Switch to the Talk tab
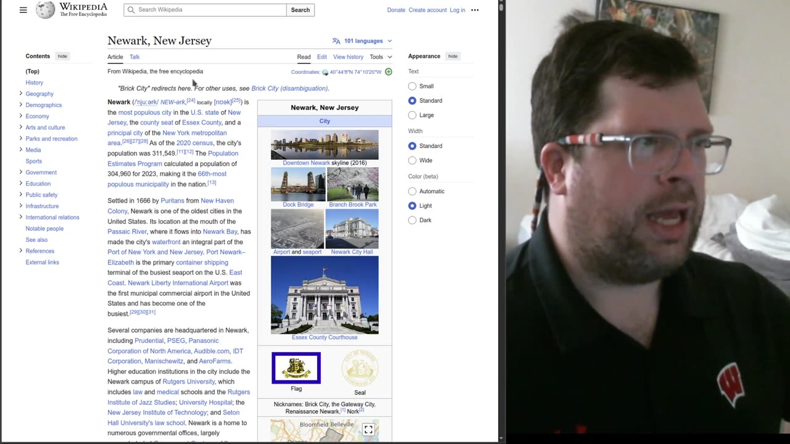This screenshot has height=444, width=790. pyautogui.click(x=135, y=57)
